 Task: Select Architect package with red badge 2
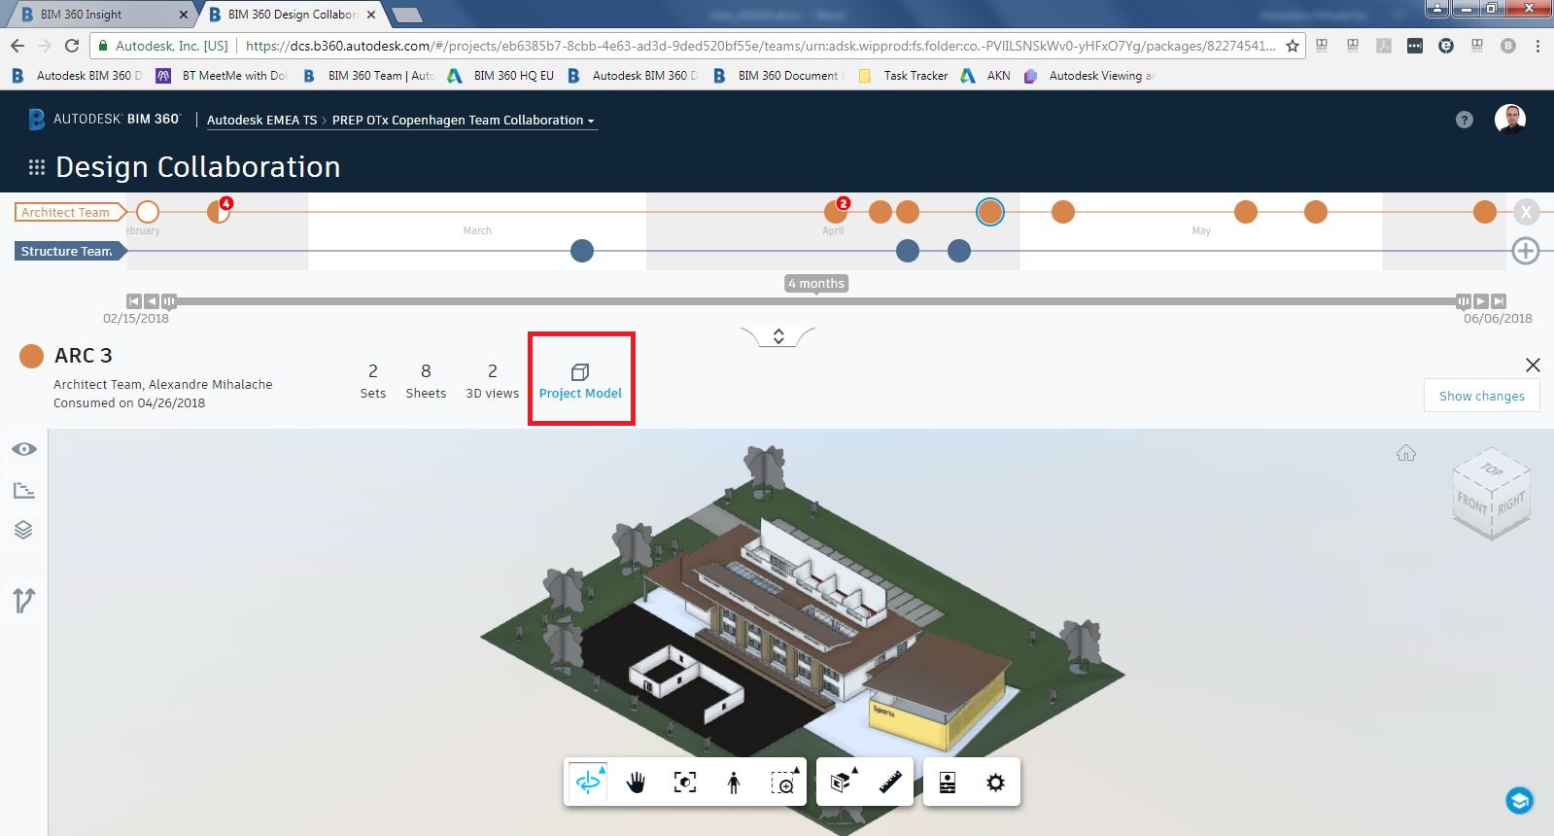pyautogui.click(x=836, y=212)
